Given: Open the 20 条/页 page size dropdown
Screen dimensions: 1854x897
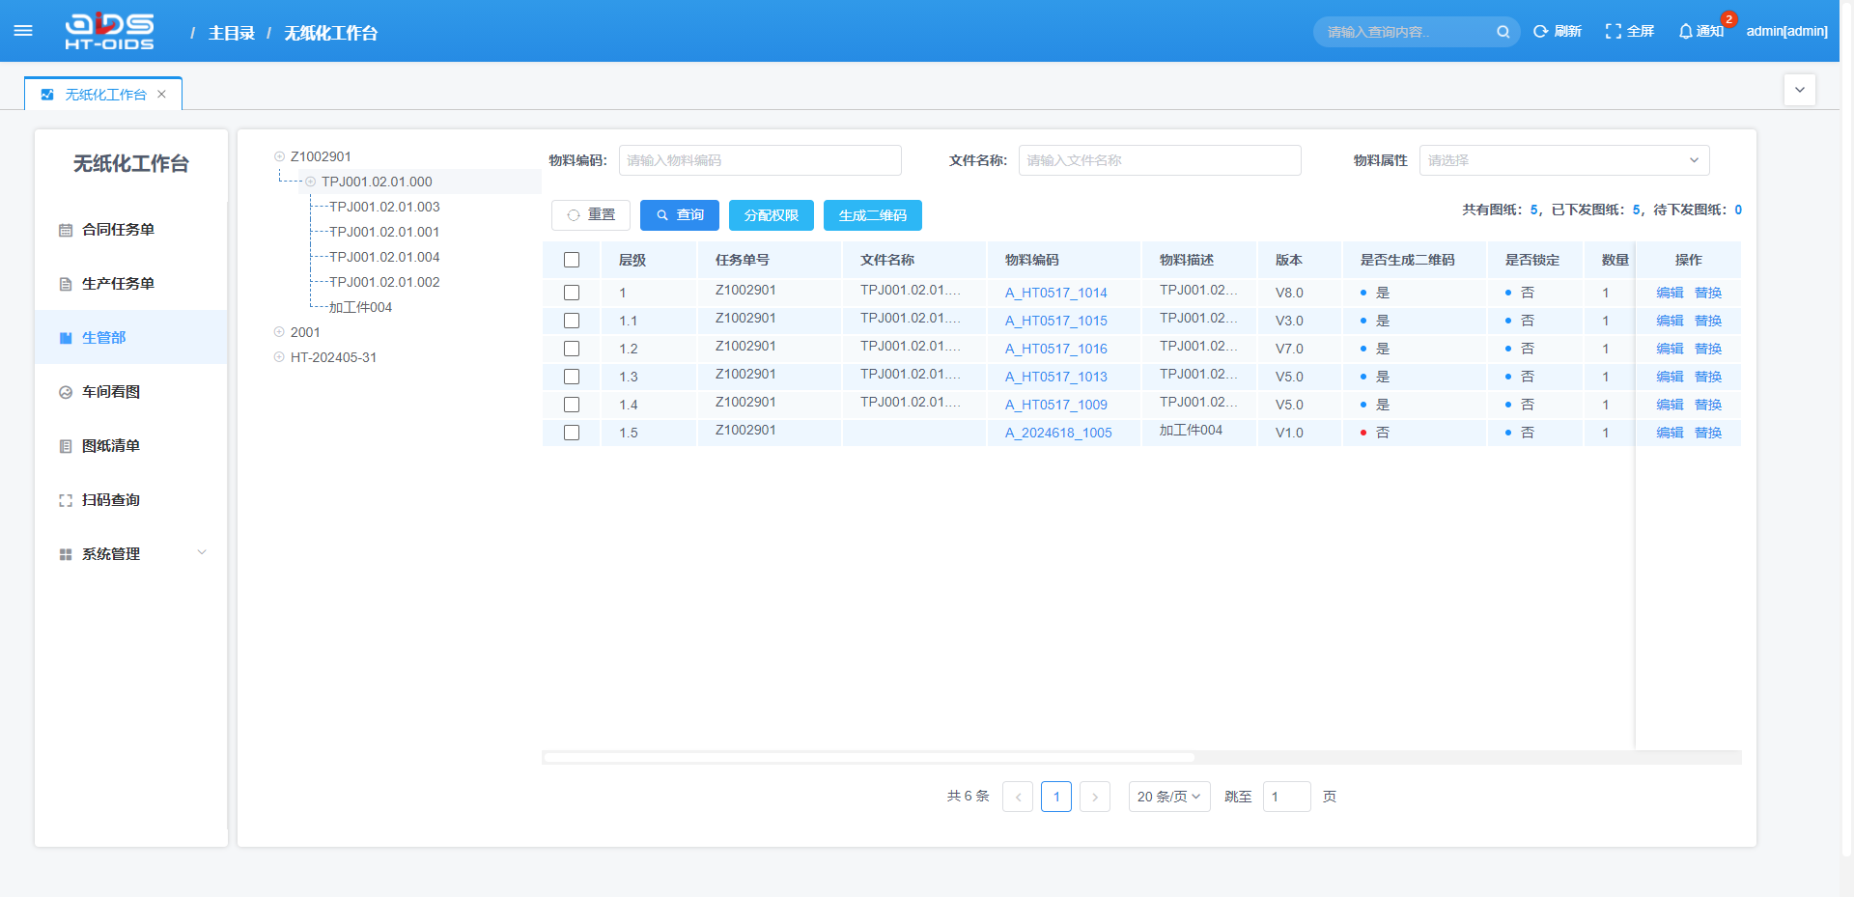Looking at the screenshot, I should [1168, 797].
